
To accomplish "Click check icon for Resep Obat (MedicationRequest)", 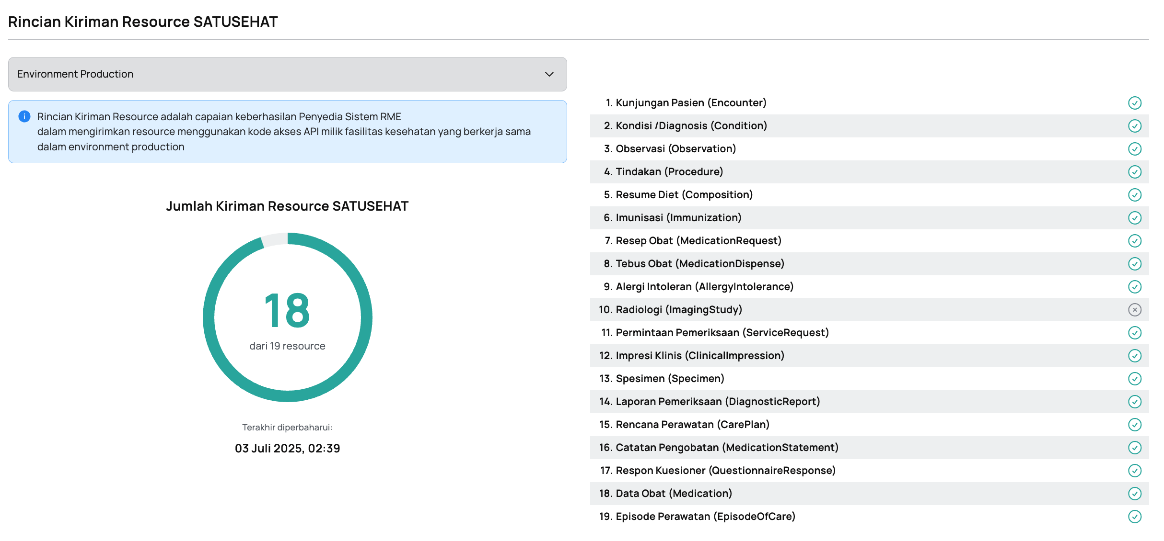I will (x=1134, y=241).
